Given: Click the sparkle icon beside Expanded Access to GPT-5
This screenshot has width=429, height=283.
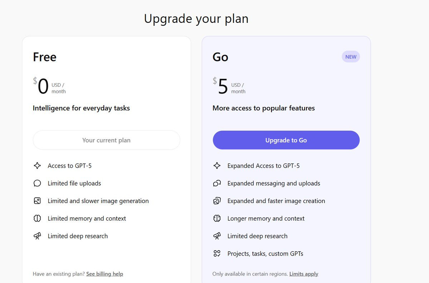Looking at the screenshot, I should click(x=217, y=166).
